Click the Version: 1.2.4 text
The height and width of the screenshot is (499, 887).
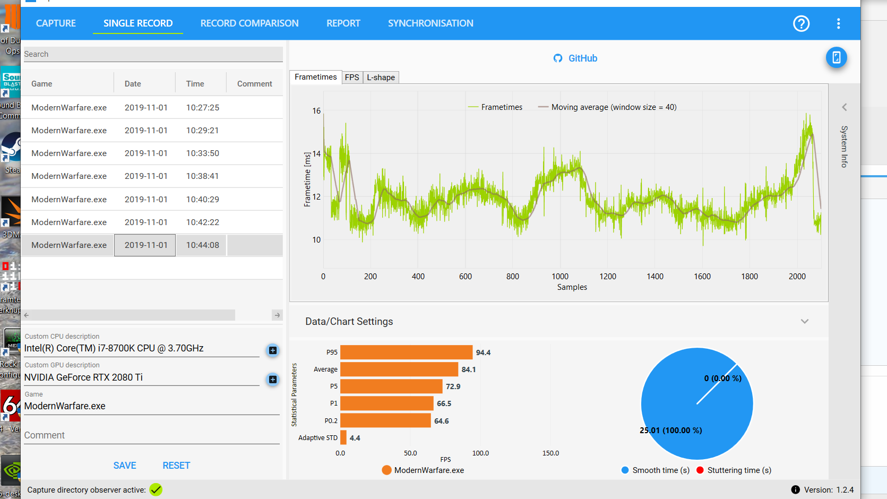click(x=829, y=489)
